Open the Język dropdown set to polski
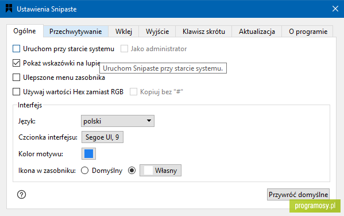 118,121
